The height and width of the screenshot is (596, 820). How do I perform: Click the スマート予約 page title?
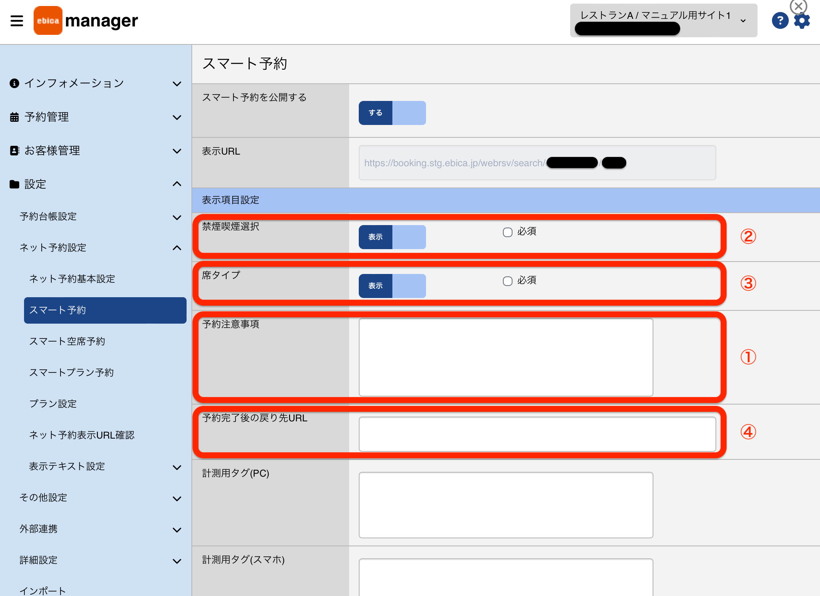click(x=245, y=63)
